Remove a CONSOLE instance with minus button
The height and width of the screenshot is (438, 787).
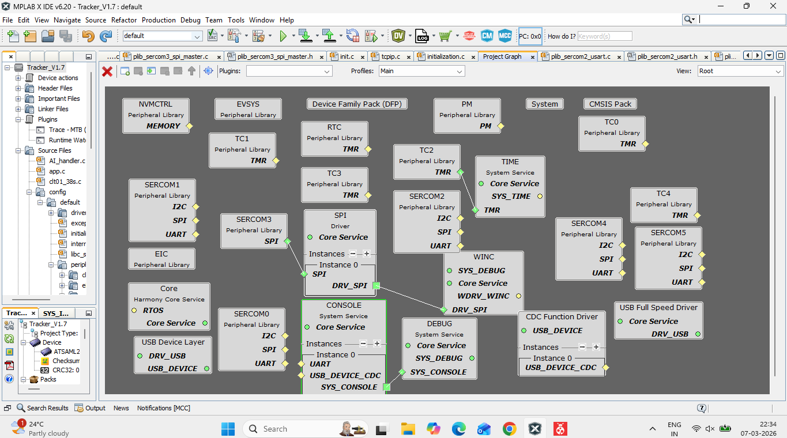pos(363,343)
